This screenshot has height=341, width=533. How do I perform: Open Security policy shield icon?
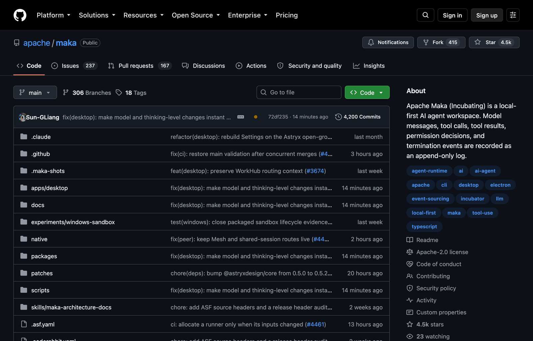click(x=410, y=288)
